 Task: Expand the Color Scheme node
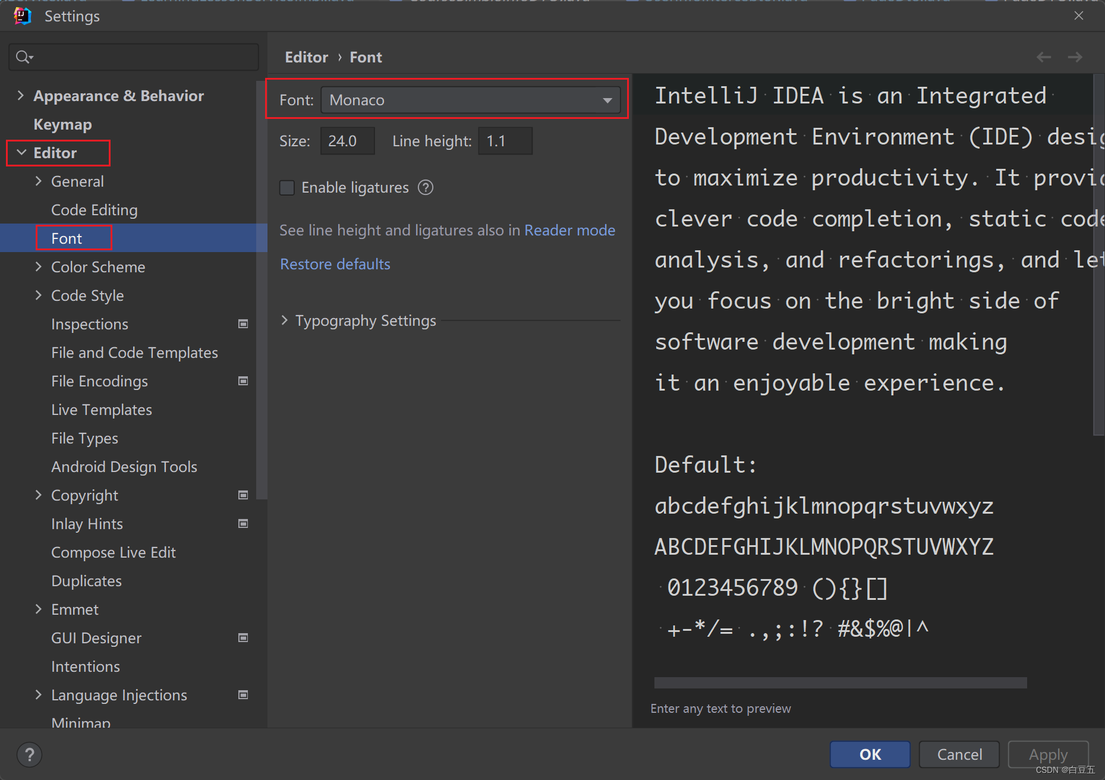coord(39,267)
